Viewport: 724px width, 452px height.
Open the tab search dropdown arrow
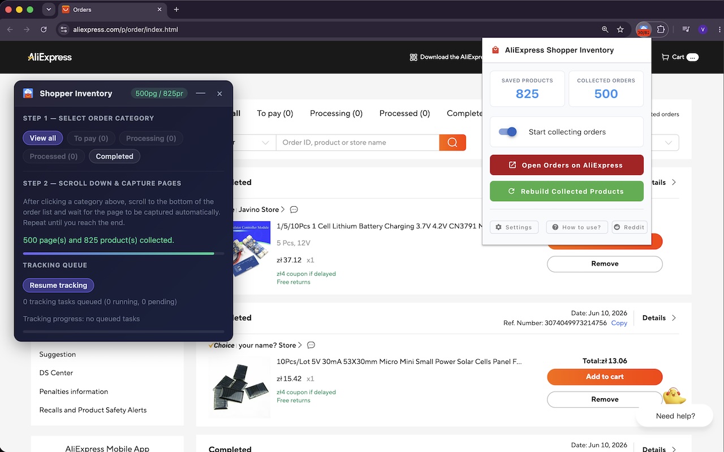(49, 10)
